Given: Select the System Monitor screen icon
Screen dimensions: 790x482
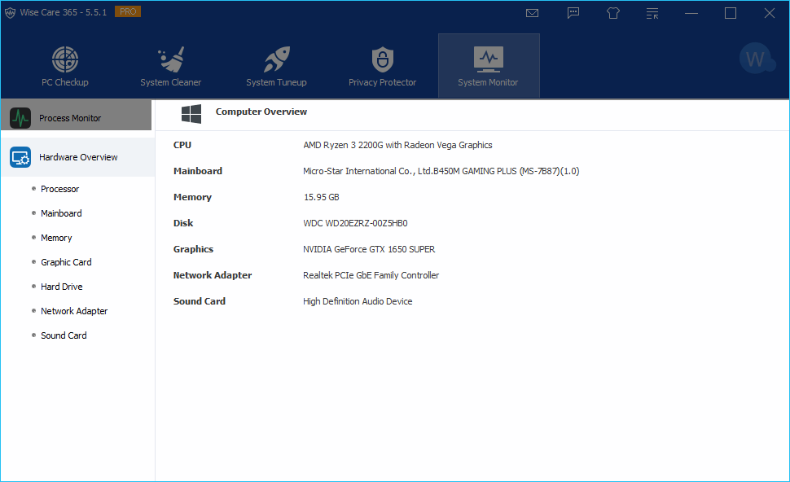Looking at the screenshot, I should tap(488, 59).
